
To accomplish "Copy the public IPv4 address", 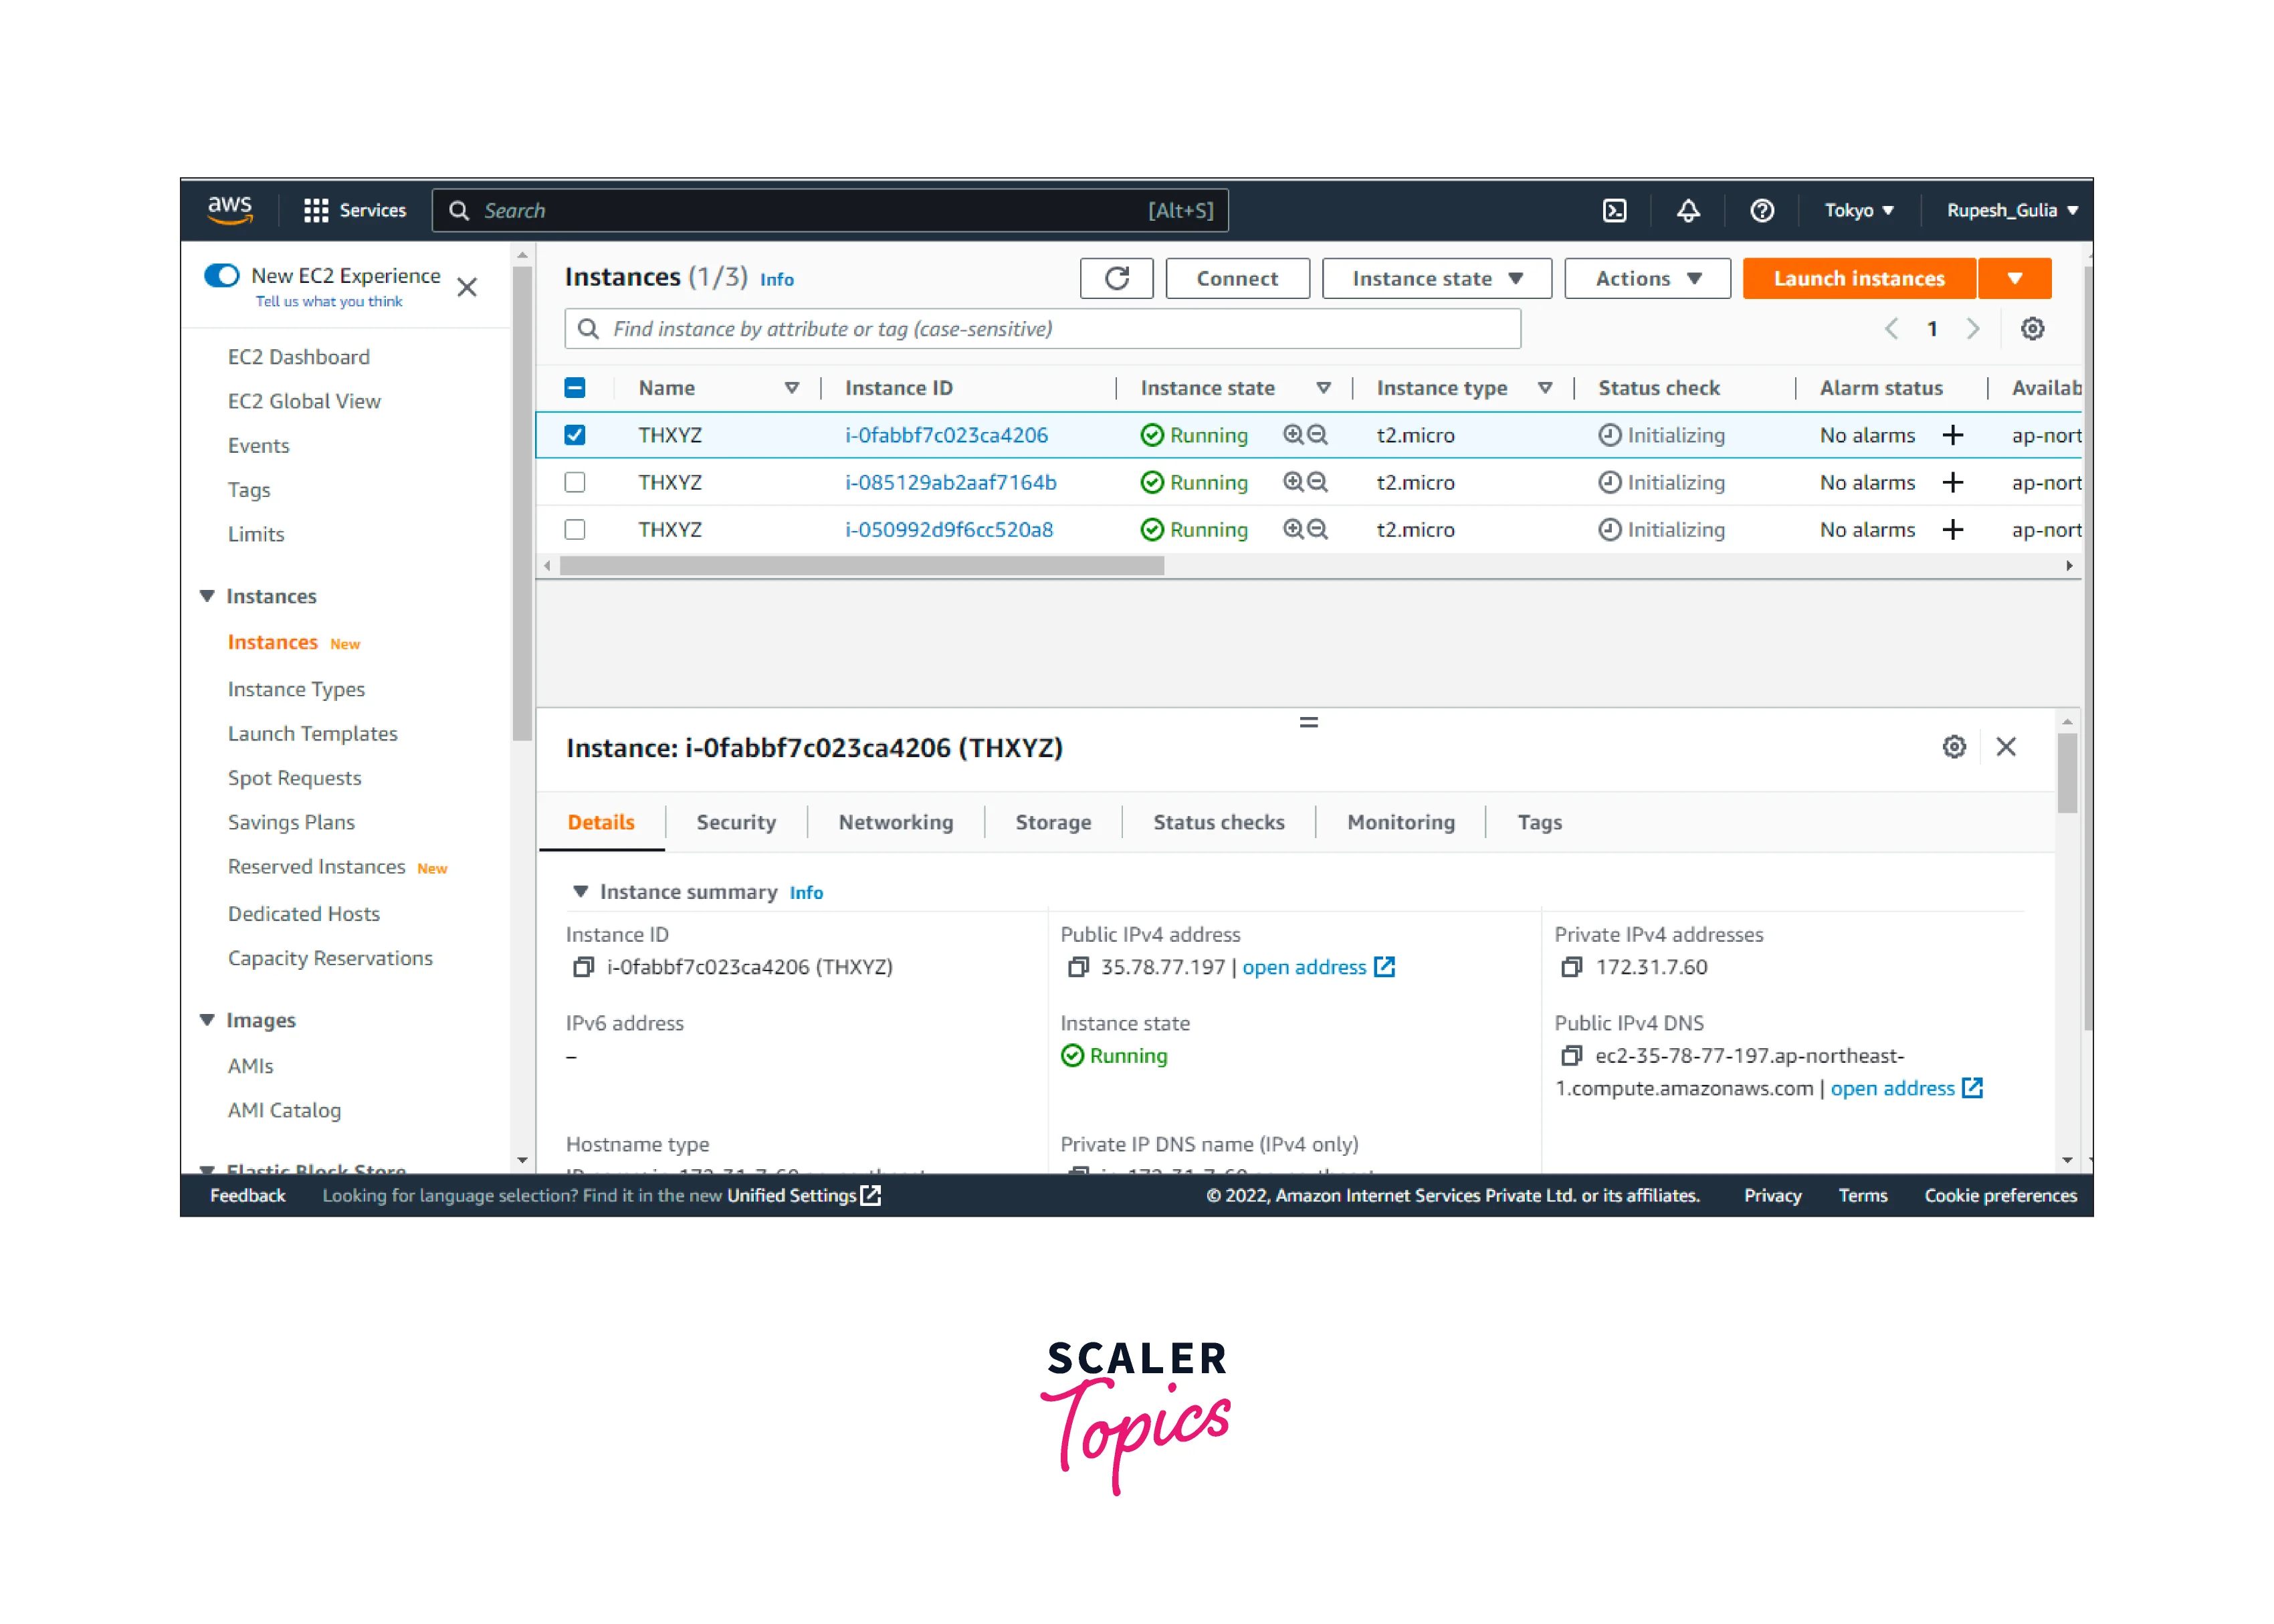I will (x=1078, y=967).
